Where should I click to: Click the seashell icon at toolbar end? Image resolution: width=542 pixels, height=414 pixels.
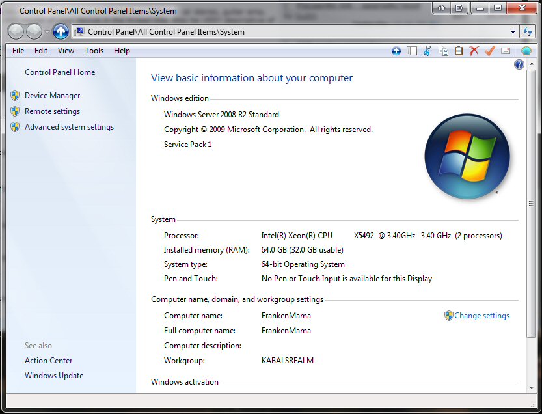tap(526, 51)
